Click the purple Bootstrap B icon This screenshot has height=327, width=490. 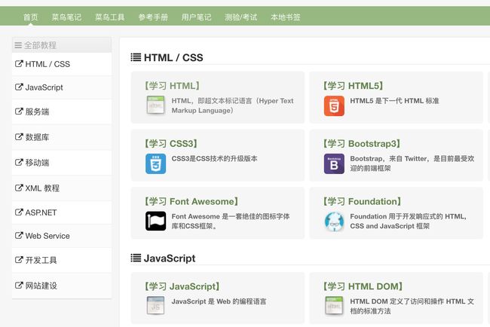click(334, 163)
